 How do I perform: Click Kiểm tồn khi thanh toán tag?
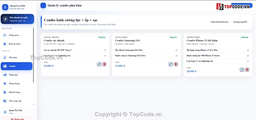pos(219,22)
